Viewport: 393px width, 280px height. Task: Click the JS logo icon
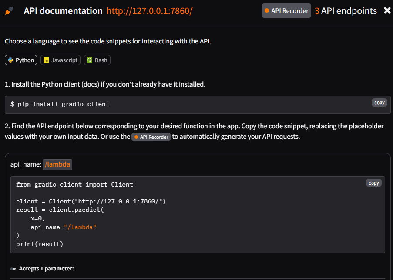pos(46,60)
